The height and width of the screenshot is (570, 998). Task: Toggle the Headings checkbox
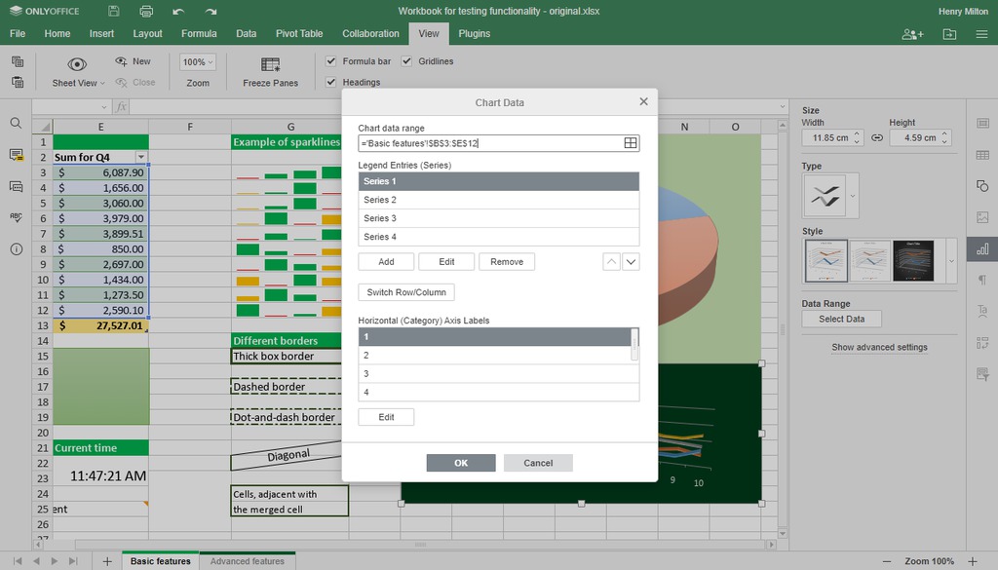[x=331, y=82]
